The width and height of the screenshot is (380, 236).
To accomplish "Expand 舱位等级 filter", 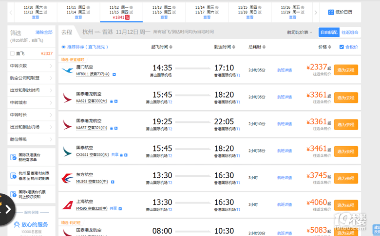I will pyautogui.click(x=32, y=139).
